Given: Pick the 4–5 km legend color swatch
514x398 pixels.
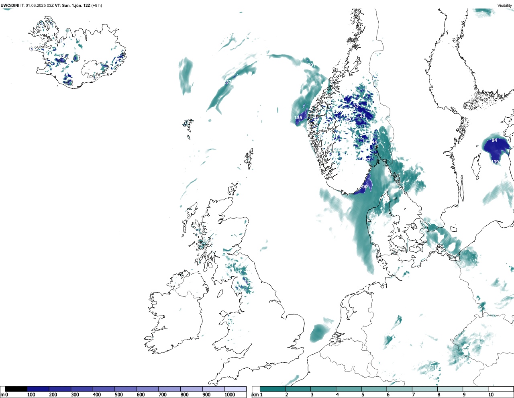Looking at the screenshot, I should pos(349,389).
